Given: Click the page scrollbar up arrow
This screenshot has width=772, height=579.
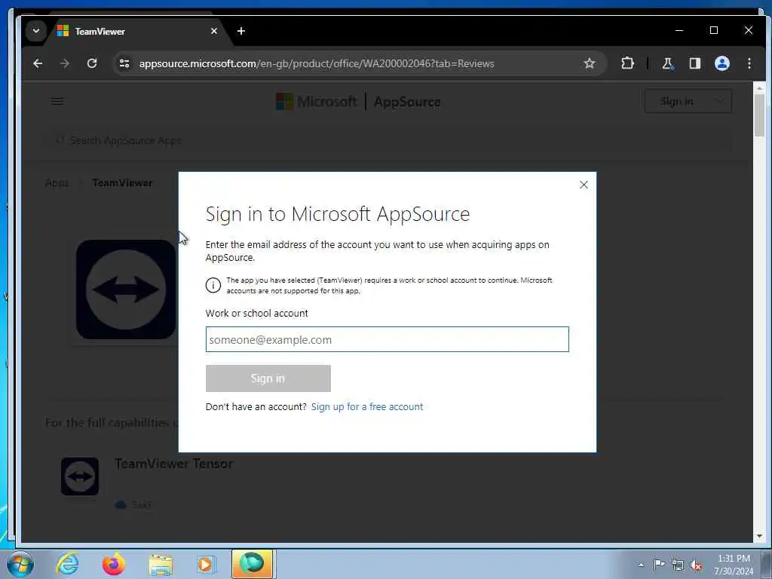Looking at the screenshot, I should point(759,88).
